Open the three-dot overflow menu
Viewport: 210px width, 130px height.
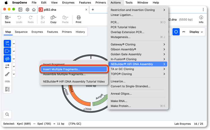click(203, 10)
